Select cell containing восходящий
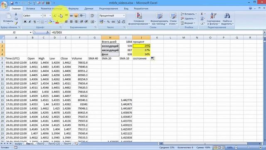The height and width of the screenshot is (150, 266). pos(110,46)
